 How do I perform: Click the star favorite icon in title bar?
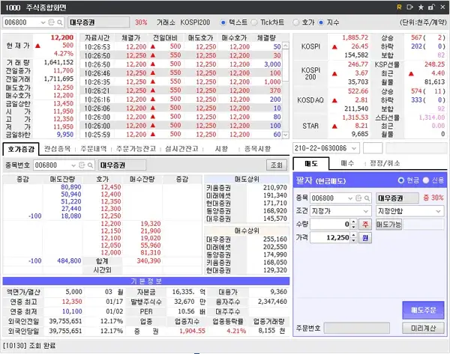tap(421, 7)
